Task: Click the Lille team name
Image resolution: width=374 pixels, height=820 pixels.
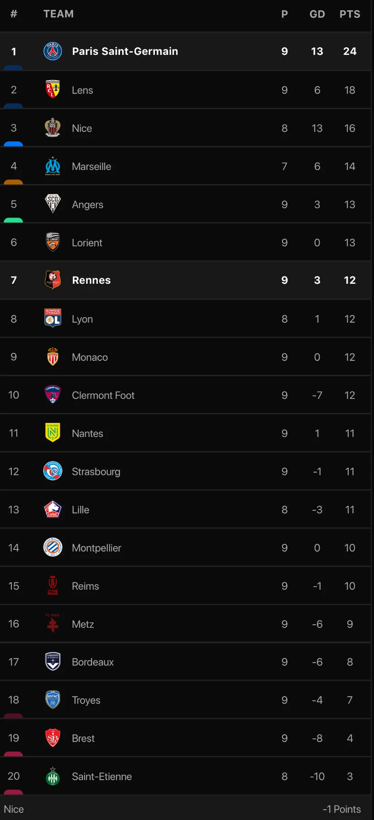Action: coord(81,509)
